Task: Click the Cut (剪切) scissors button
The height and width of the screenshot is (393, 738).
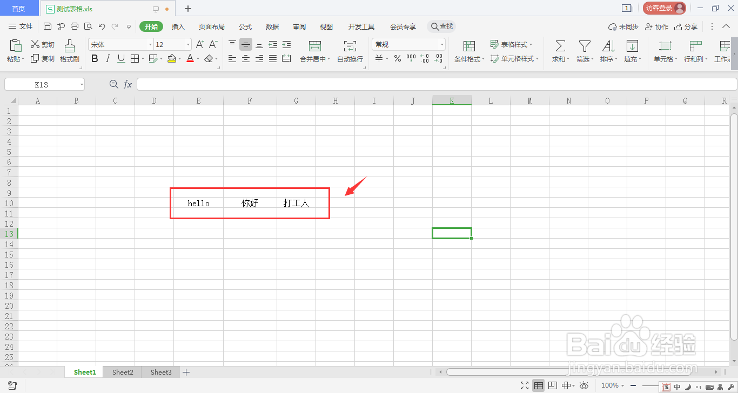Action: [x=43, y=44]
